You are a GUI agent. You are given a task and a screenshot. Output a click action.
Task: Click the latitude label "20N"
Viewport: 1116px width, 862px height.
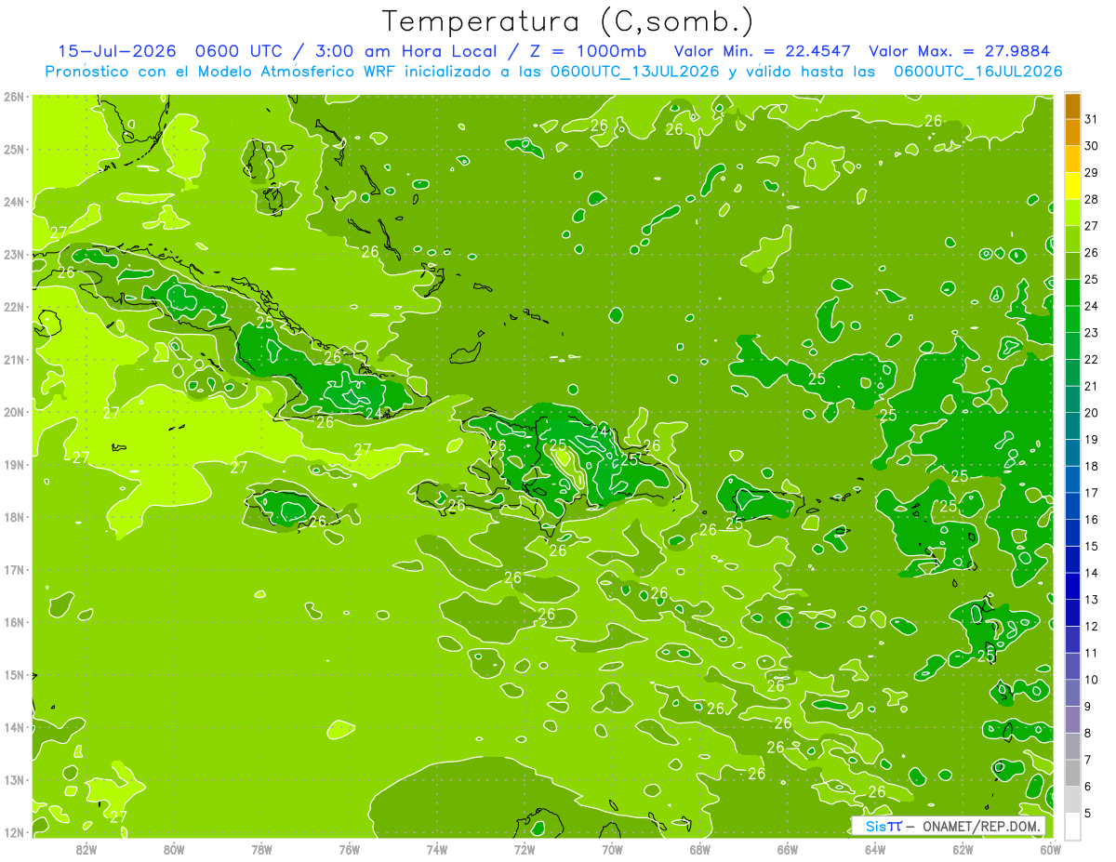[x=14, y=412]
